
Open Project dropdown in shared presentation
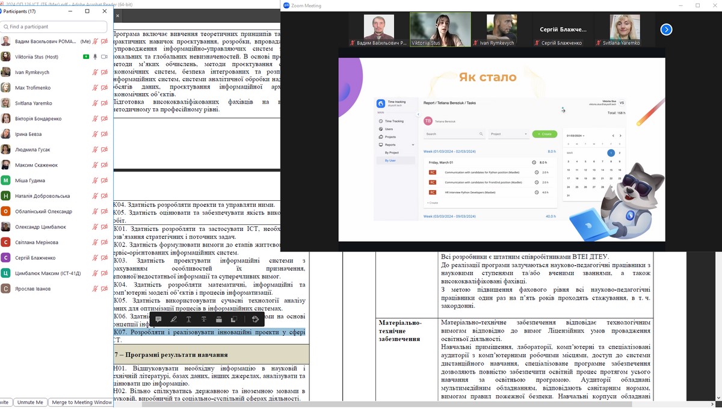click(508, 134)
